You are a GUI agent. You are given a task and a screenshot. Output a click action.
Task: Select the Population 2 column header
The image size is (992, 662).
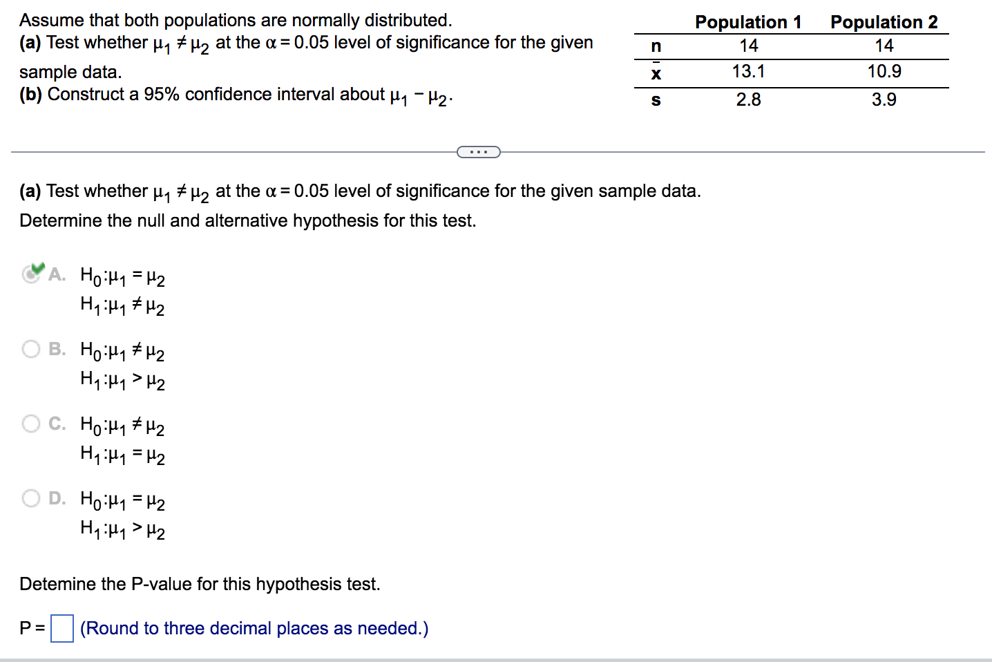(x=885, y=22)
